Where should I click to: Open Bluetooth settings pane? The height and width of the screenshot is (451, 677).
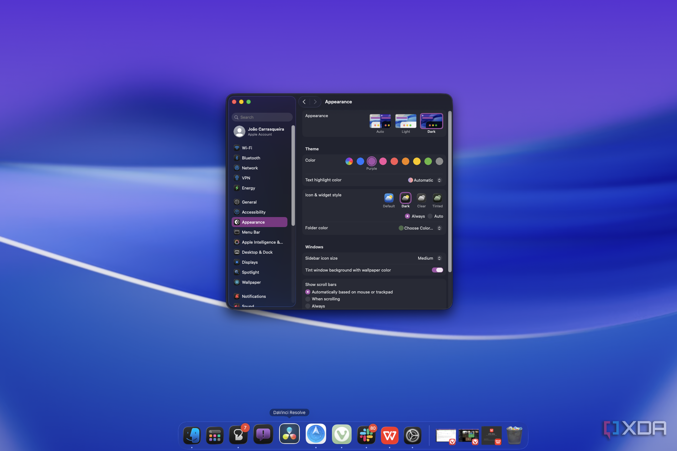259,158
